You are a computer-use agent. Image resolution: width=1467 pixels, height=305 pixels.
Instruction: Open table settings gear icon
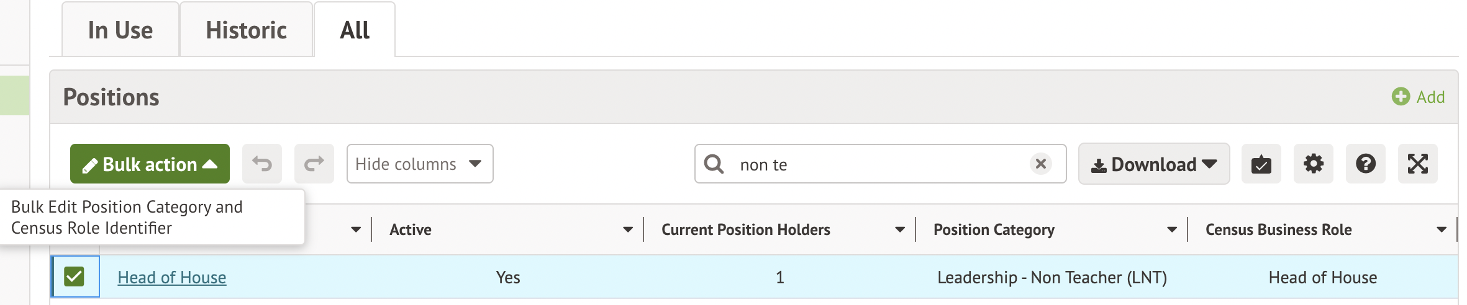tap(1314, 164)
